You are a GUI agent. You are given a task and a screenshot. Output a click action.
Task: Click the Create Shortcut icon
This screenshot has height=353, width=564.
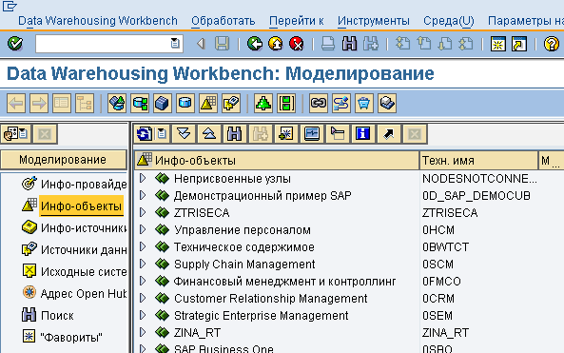(x=519, y=44)
